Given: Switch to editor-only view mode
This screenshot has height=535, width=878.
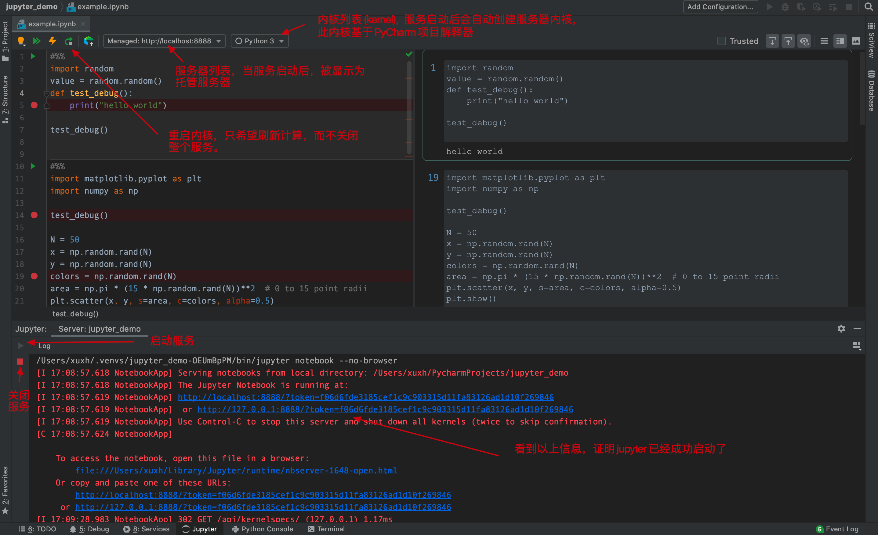Looking at the screenshot, I should [x=824, y=41].
